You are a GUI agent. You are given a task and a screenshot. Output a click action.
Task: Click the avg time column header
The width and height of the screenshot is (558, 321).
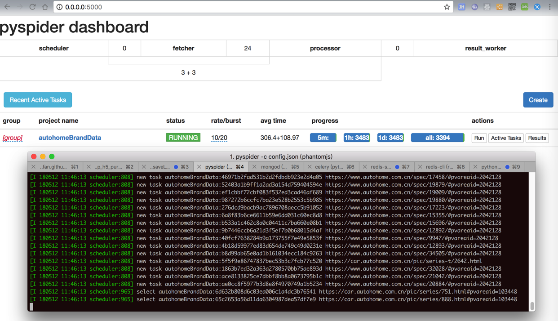[273, 120]
